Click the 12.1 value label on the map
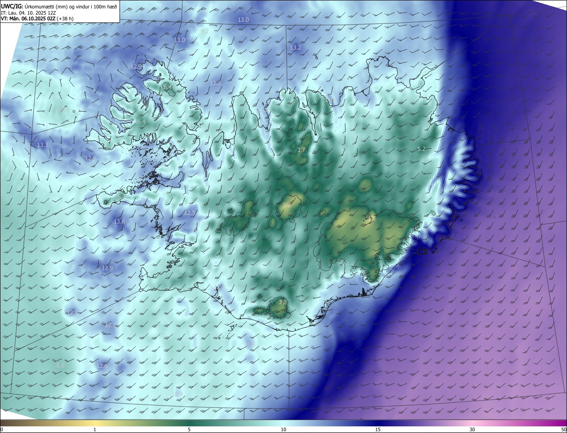The image size is (567, 433). pyautogui.click(x=111, y=325)
